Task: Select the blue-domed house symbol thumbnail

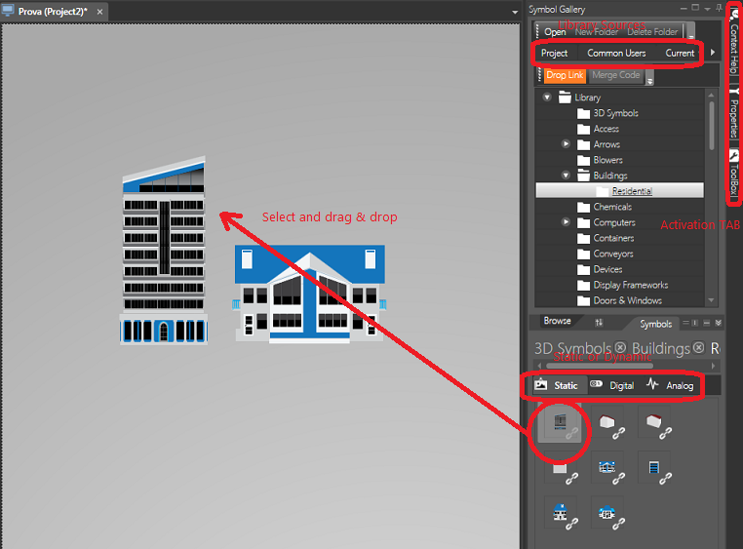Action: (x=606, y=513)
